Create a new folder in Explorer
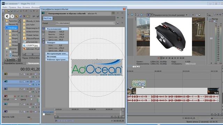The image size is (223, 125). tap(28, 16)
